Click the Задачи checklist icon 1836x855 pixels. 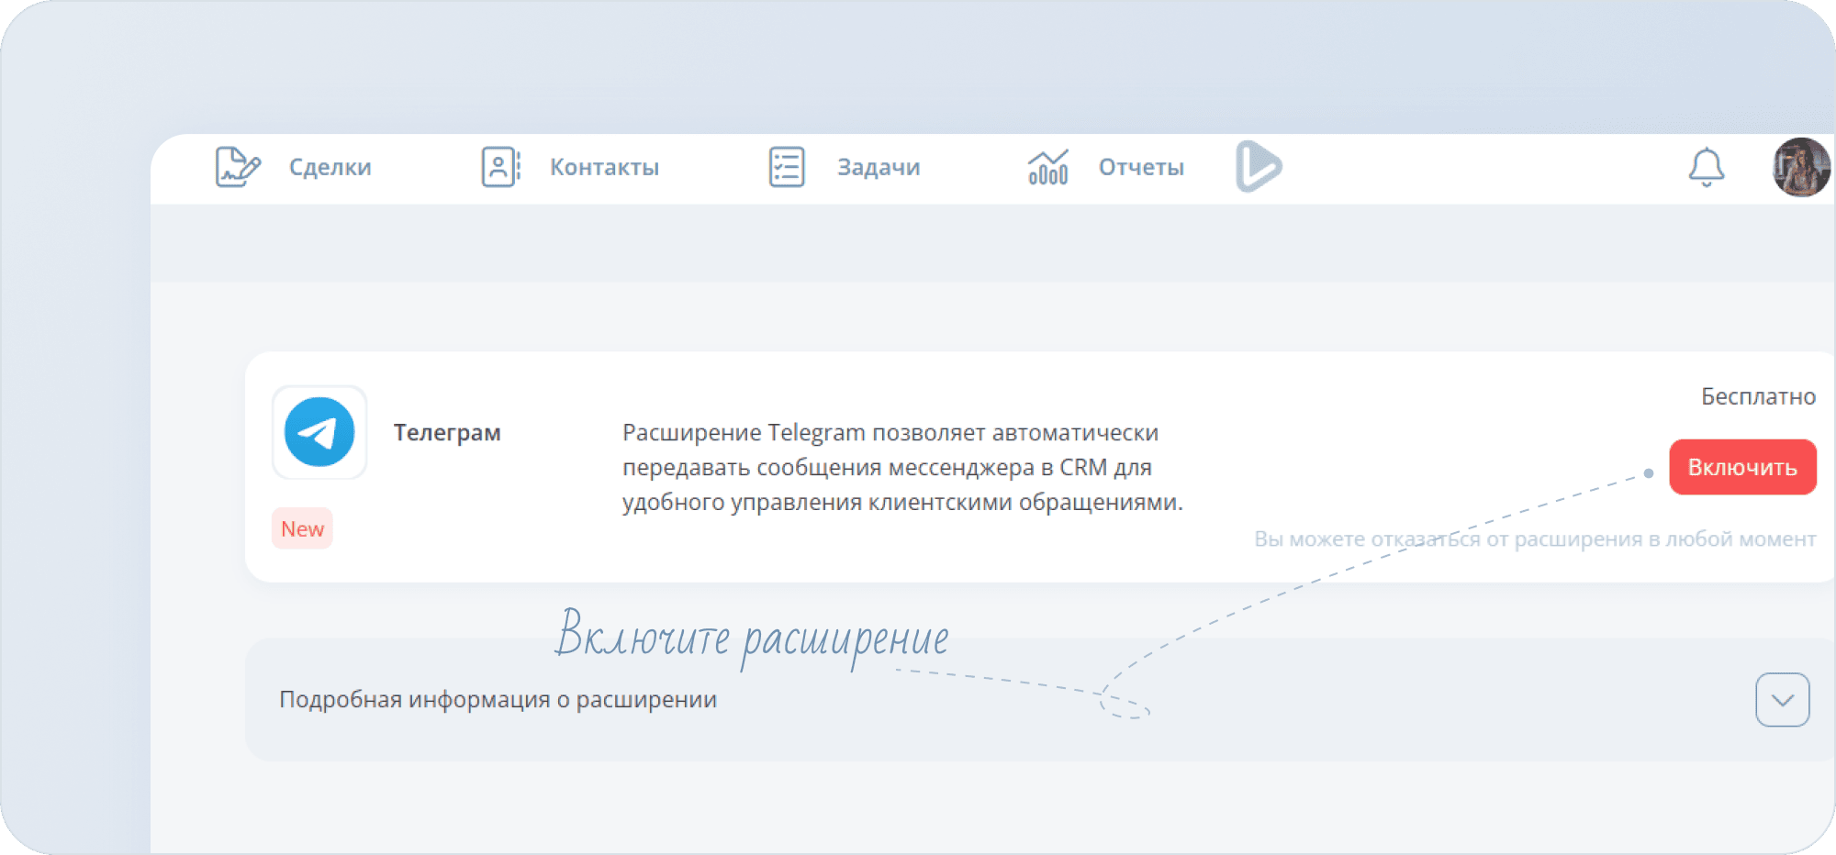pyautogui.click(x=786, y=167)
